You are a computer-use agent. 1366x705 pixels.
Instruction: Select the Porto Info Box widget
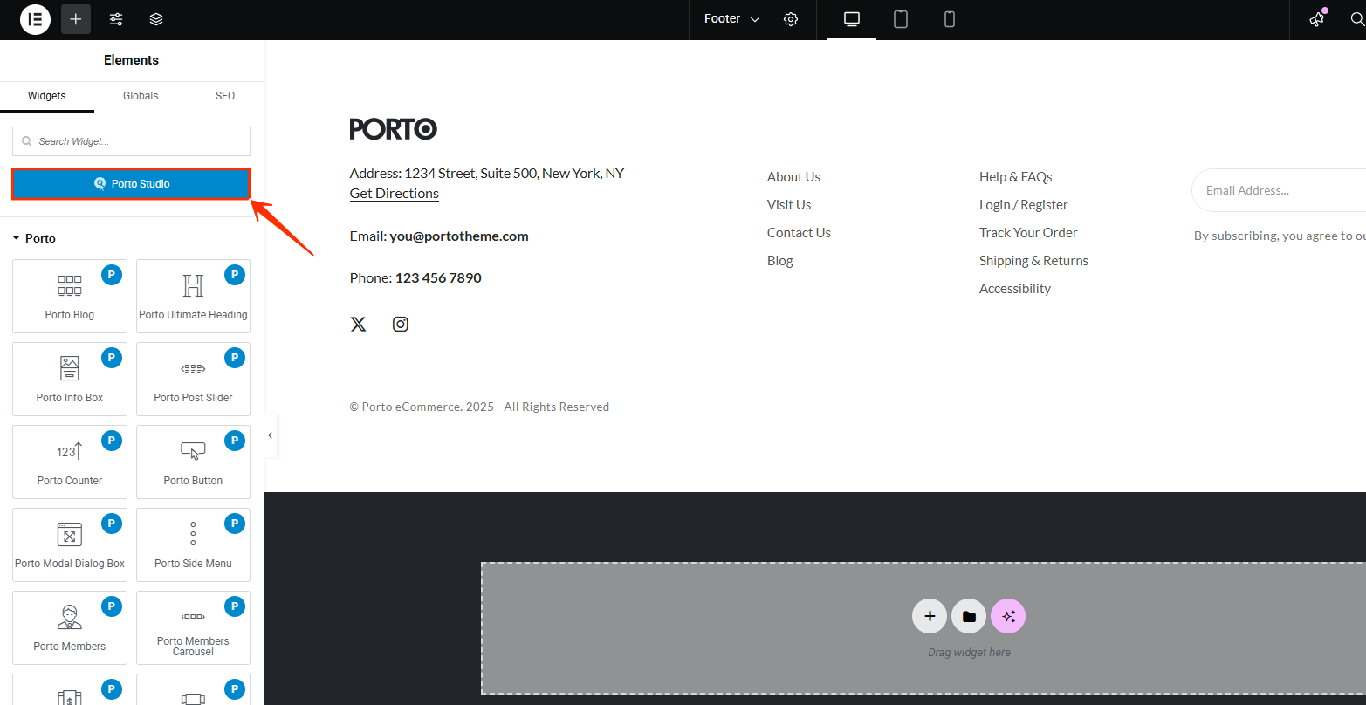[70, 379]
